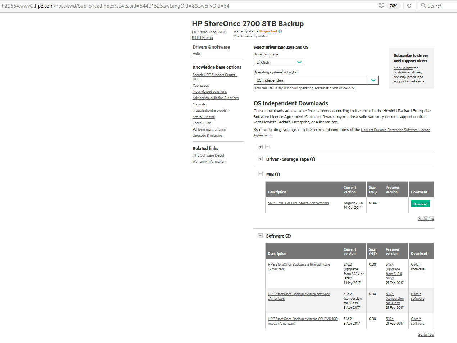Open StoreOnce Backup systems QR-DVD ISO image

coord(303,321)
